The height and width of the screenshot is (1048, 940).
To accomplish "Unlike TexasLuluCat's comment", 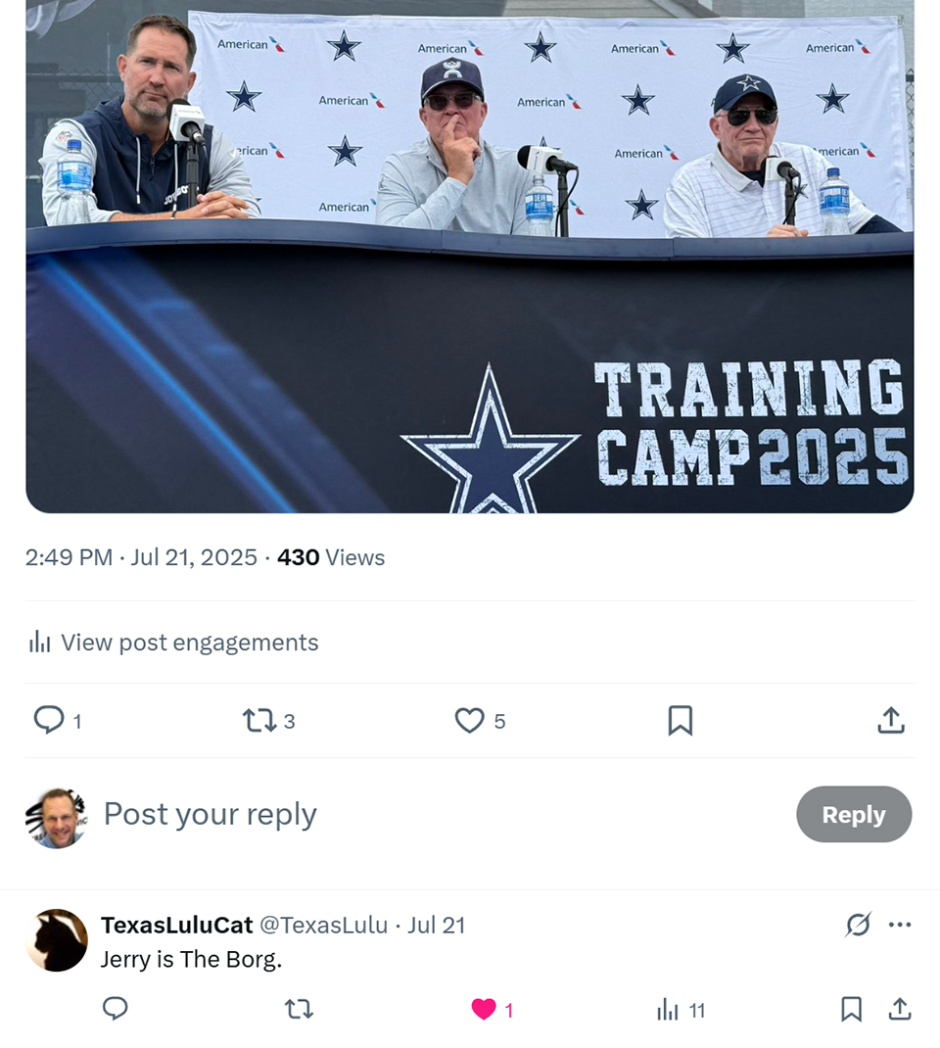I will (484, 1009).
